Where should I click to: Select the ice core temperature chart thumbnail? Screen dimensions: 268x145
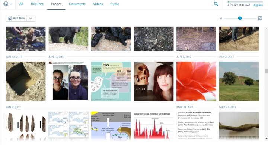(154, 126)
